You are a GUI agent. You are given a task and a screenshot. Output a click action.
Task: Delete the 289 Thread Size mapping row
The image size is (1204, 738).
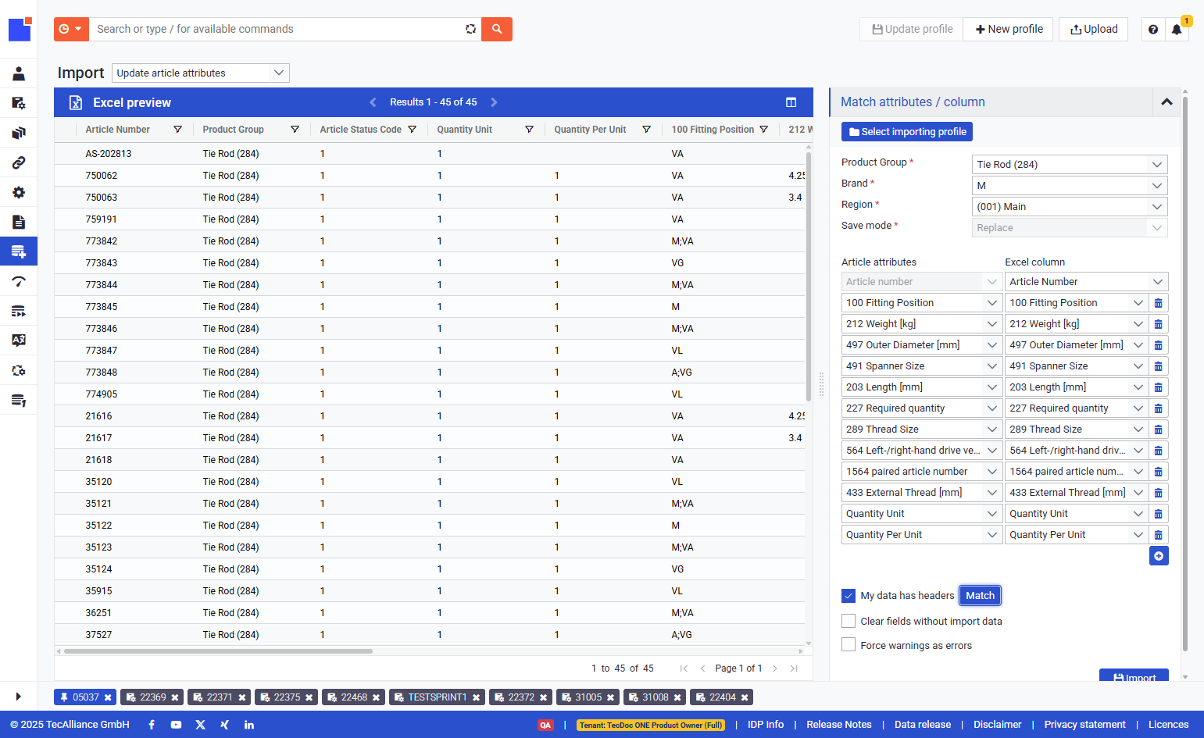click(1159, 430)
